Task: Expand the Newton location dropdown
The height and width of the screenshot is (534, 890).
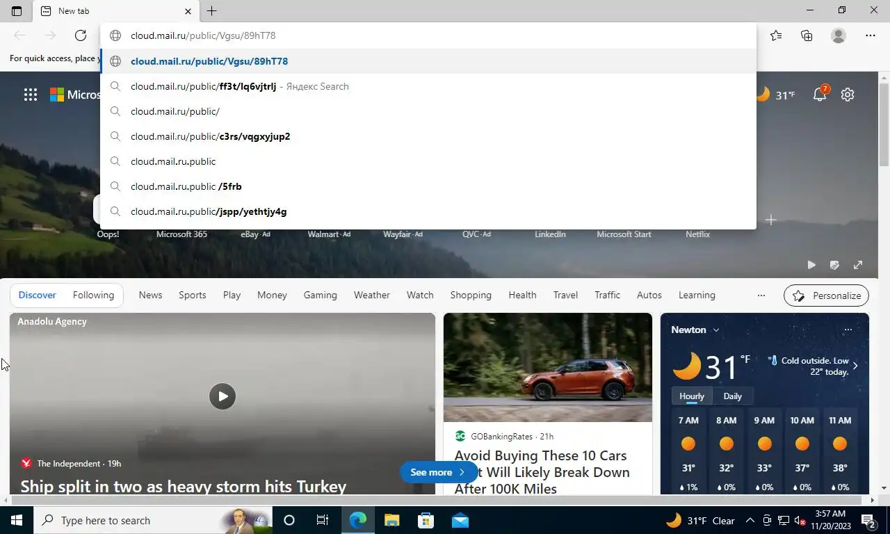Action: (x=715, y=330)
